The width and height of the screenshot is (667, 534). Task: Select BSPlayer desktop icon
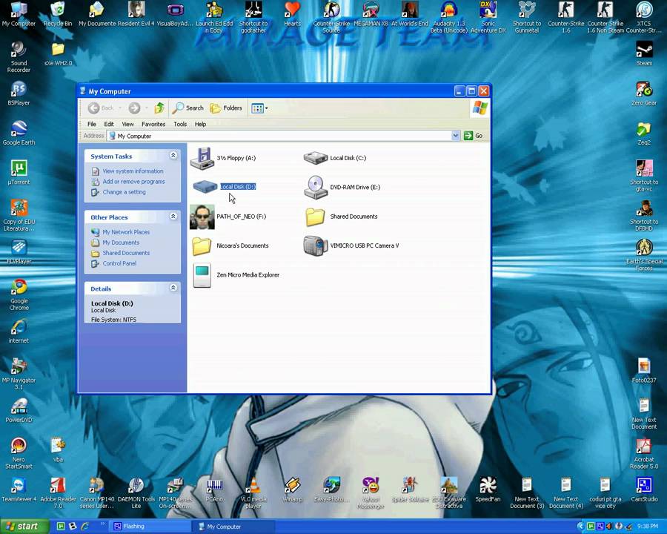pos(19,93)
